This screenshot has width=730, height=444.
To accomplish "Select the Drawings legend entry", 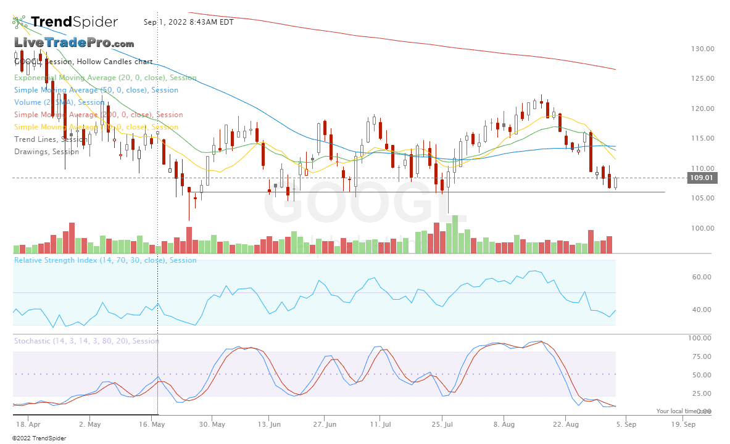I will (x=46, y=152).
